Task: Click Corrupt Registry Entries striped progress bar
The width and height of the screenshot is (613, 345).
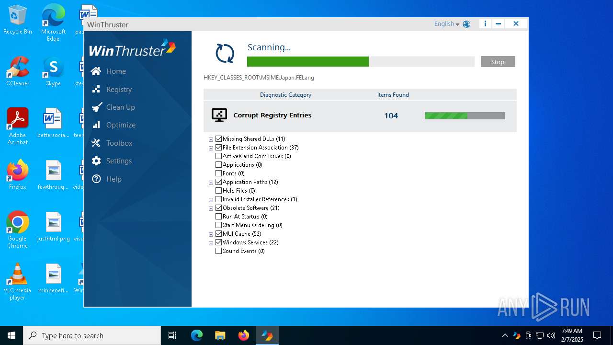Action: pos(465,115)
